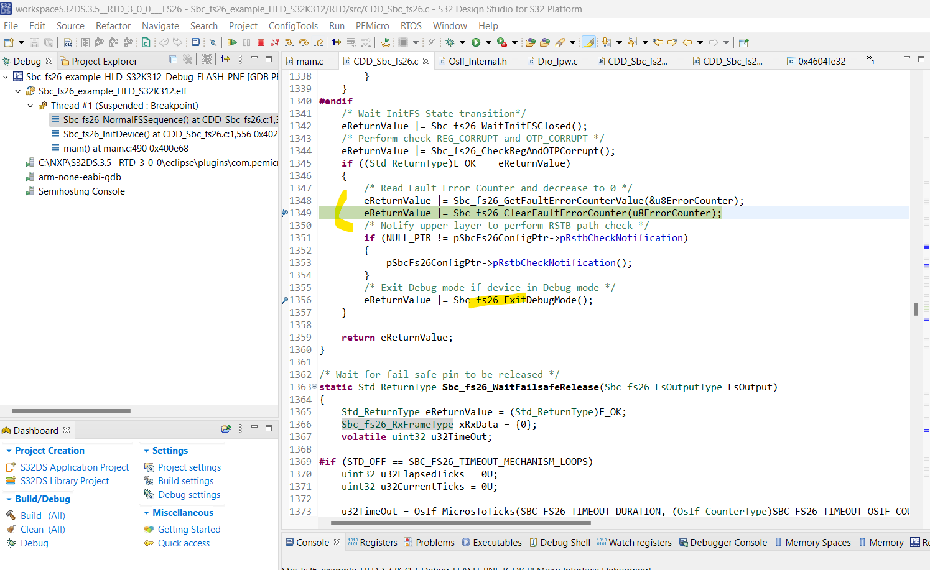Click the Step Return toolbar icon
This screenshot has width=930, height=570.
[319, 42]
